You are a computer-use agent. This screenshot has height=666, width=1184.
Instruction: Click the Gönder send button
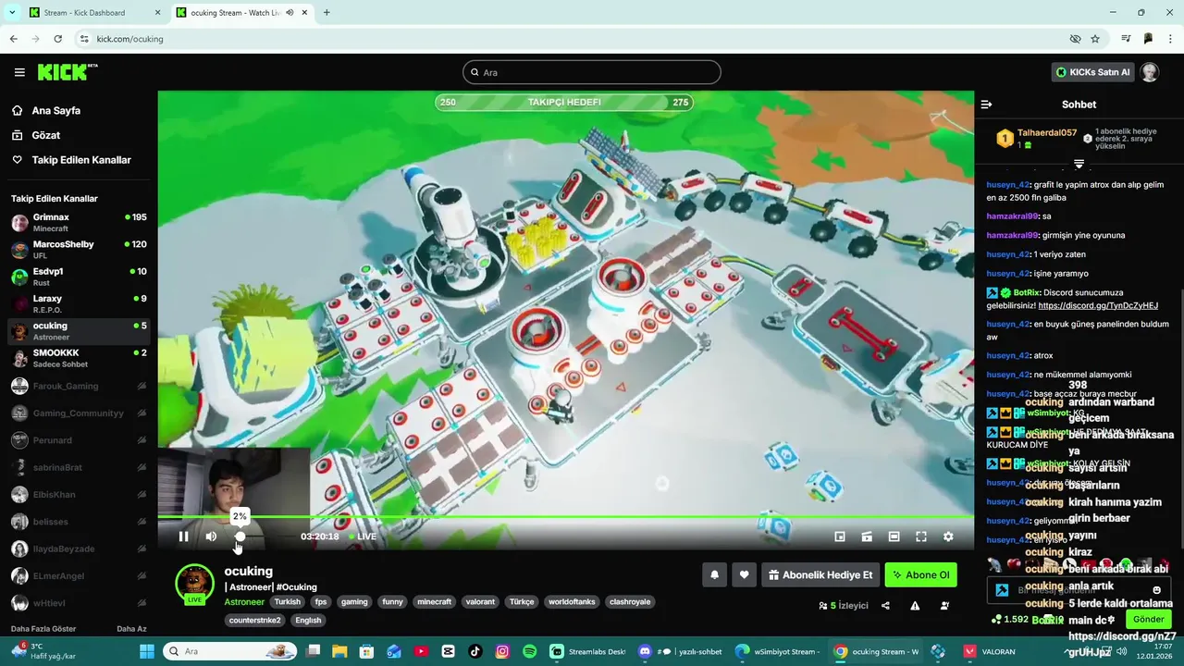coord(1149,619)
